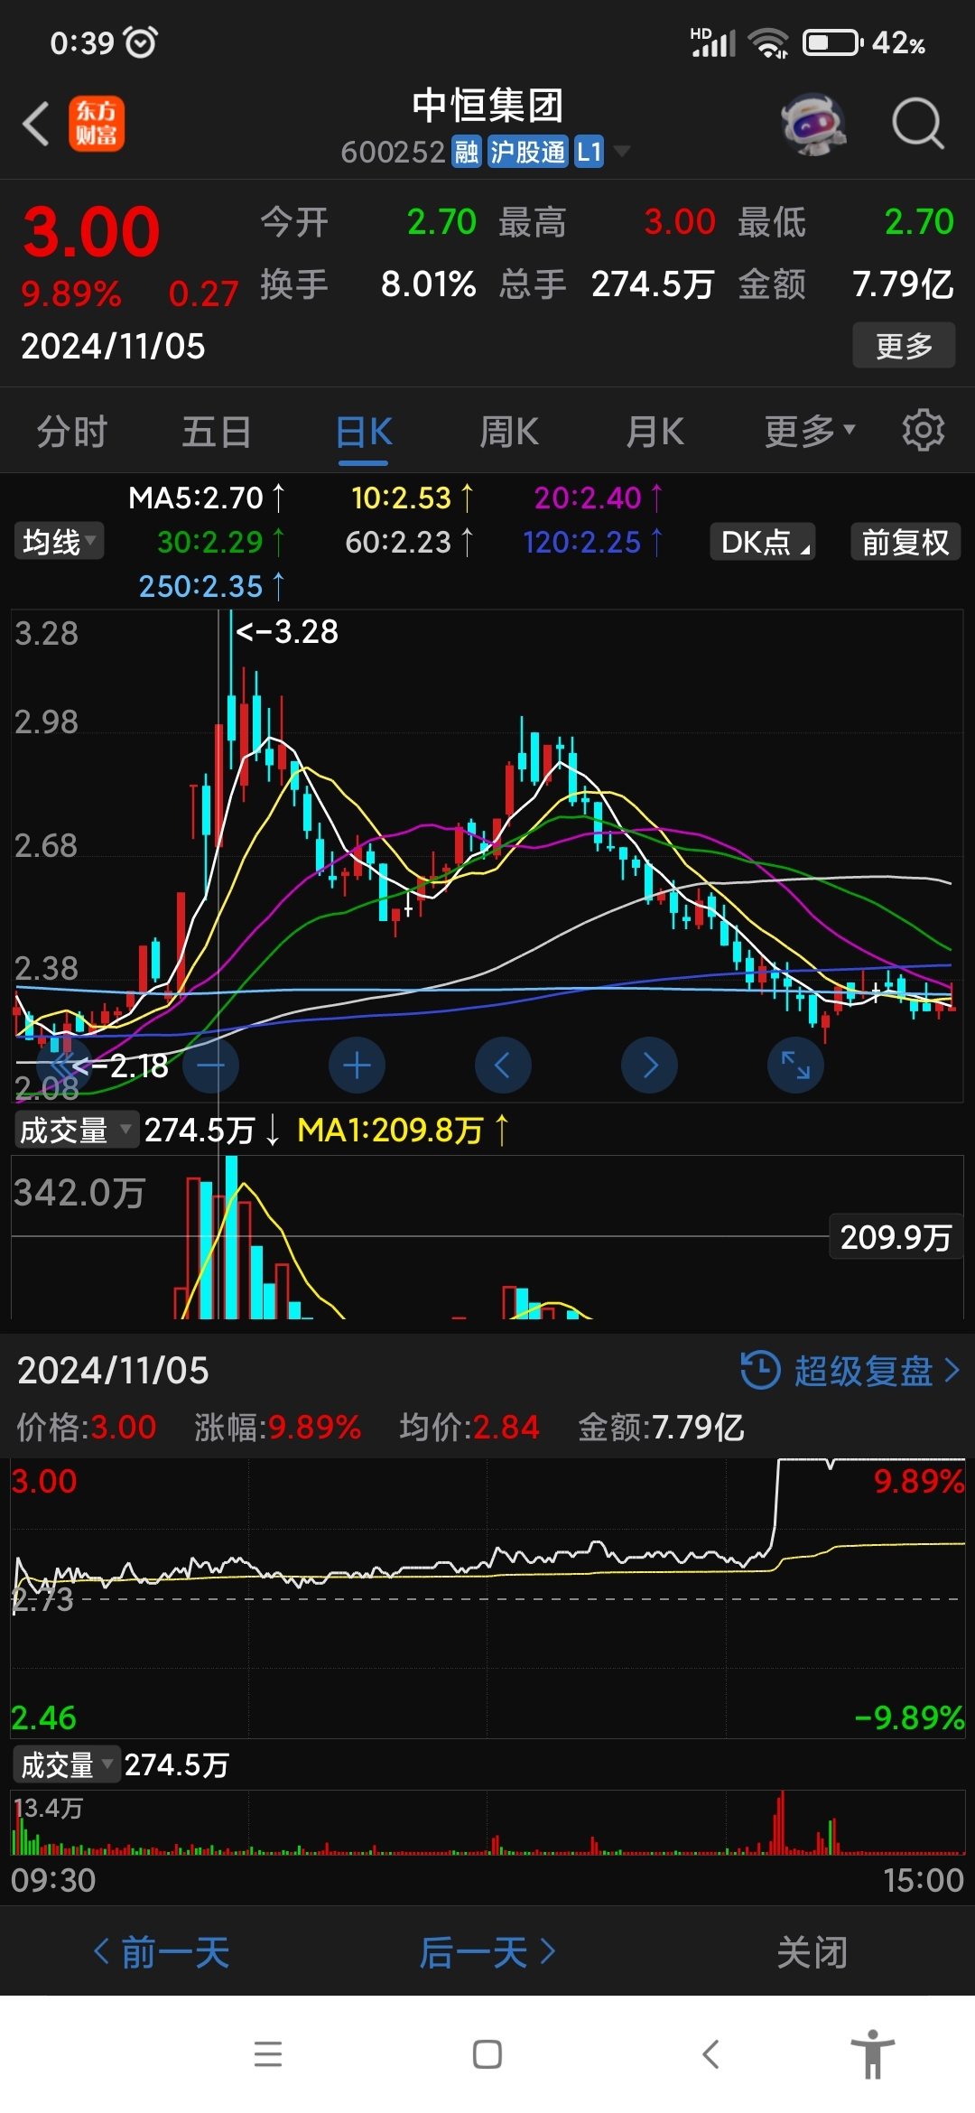Tap the 120:2.25 moving average value
Image resolution: width=975 pixels, height=2113 pixels.
(593, 542)
